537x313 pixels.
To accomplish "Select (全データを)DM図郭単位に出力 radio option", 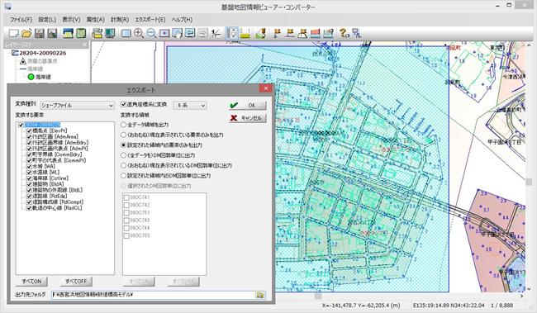I will coord(124,155).
